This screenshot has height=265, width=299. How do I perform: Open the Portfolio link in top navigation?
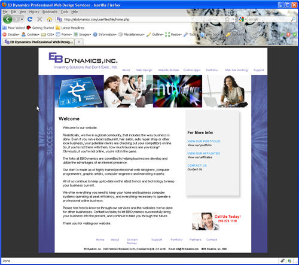(x=212, y=70)
